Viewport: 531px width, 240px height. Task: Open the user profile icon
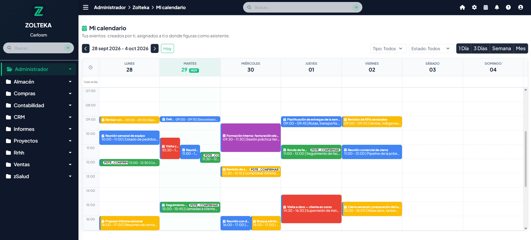click(x=520, y=7)
